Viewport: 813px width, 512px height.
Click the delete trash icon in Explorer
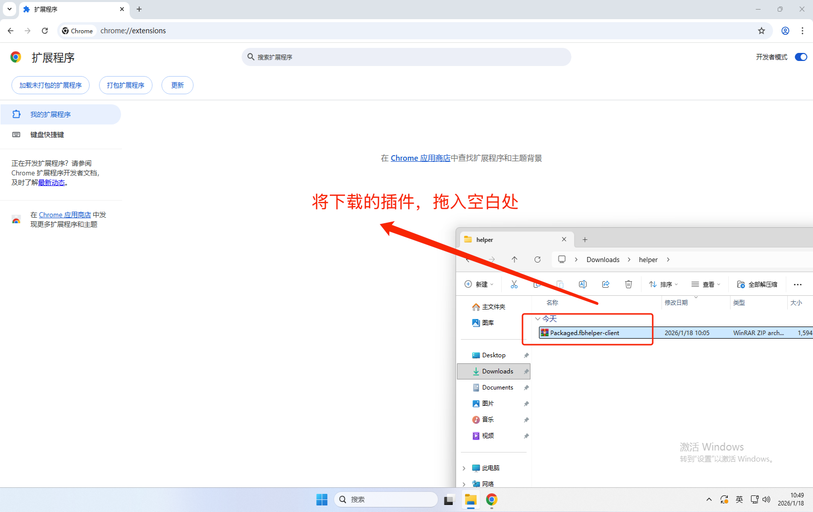628,284
